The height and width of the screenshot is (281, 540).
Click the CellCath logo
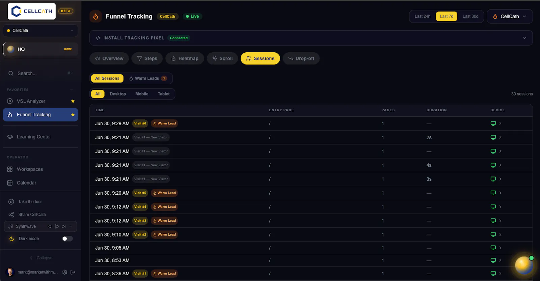(32, 11)
